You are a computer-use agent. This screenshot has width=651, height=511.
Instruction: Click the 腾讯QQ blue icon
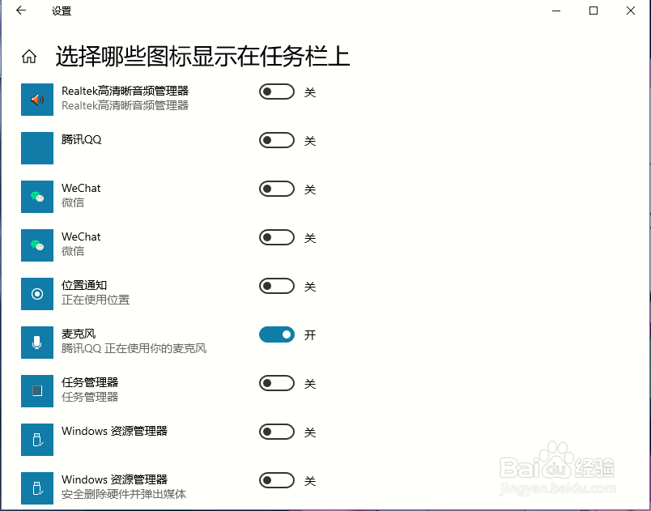(x=36, y=148)
